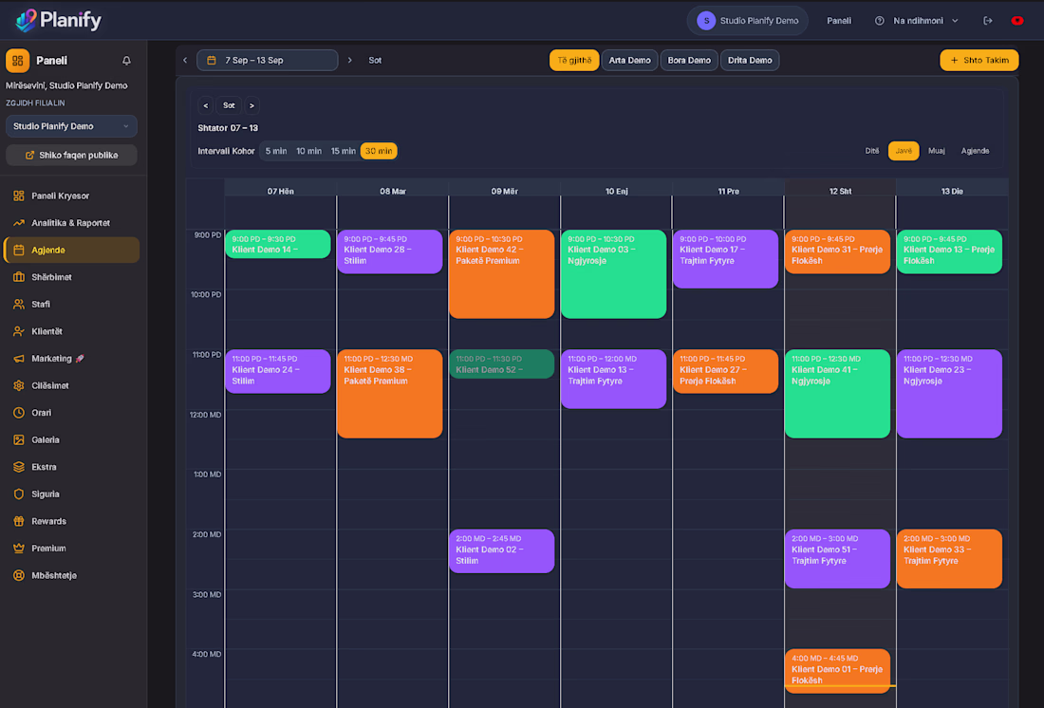
Task: Filter calendar by Bora Demo
Action: [x=689, y=60]
